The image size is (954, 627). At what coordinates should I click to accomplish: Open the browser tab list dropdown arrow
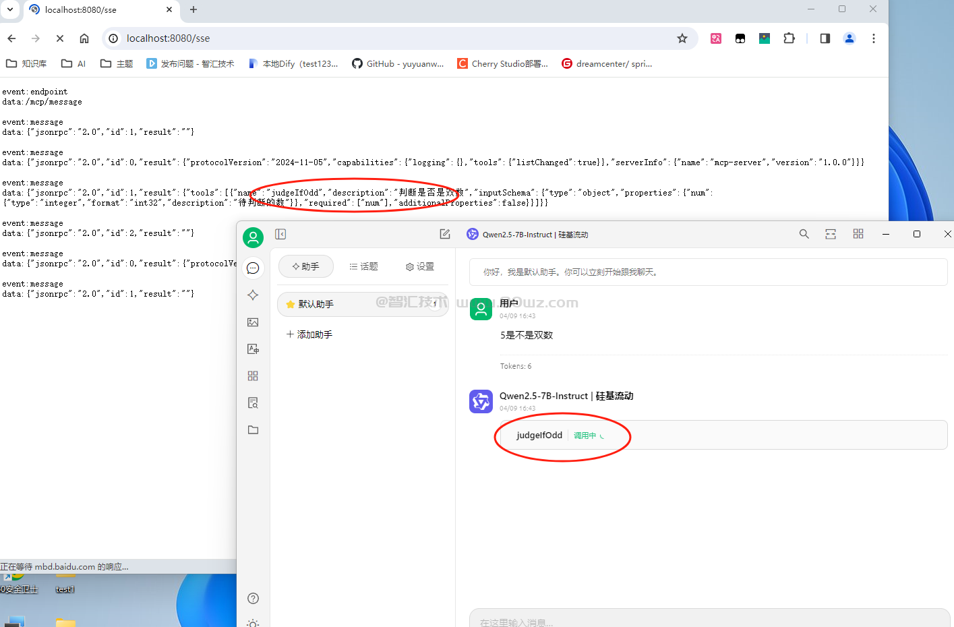click(10, 9)
